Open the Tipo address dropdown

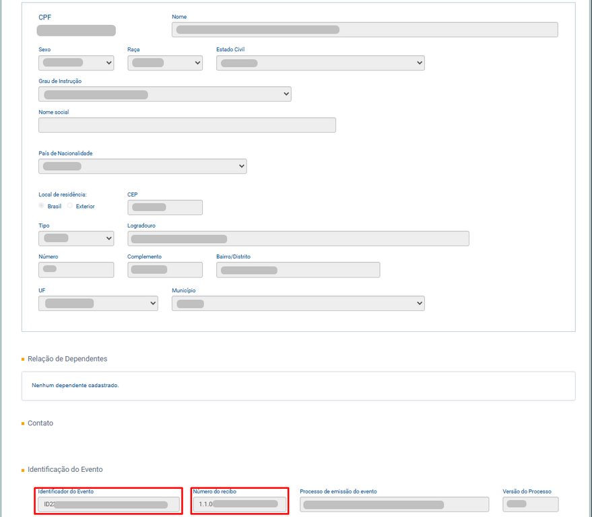click(x=76, y=238)
